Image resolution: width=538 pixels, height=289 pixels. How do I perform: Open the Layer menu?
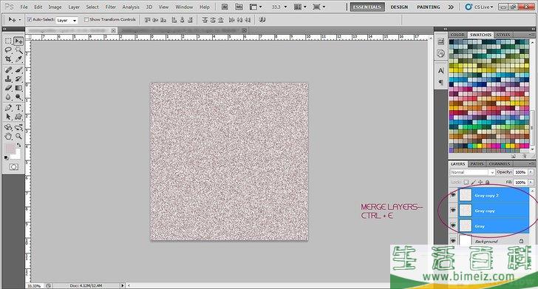[74, 7]
